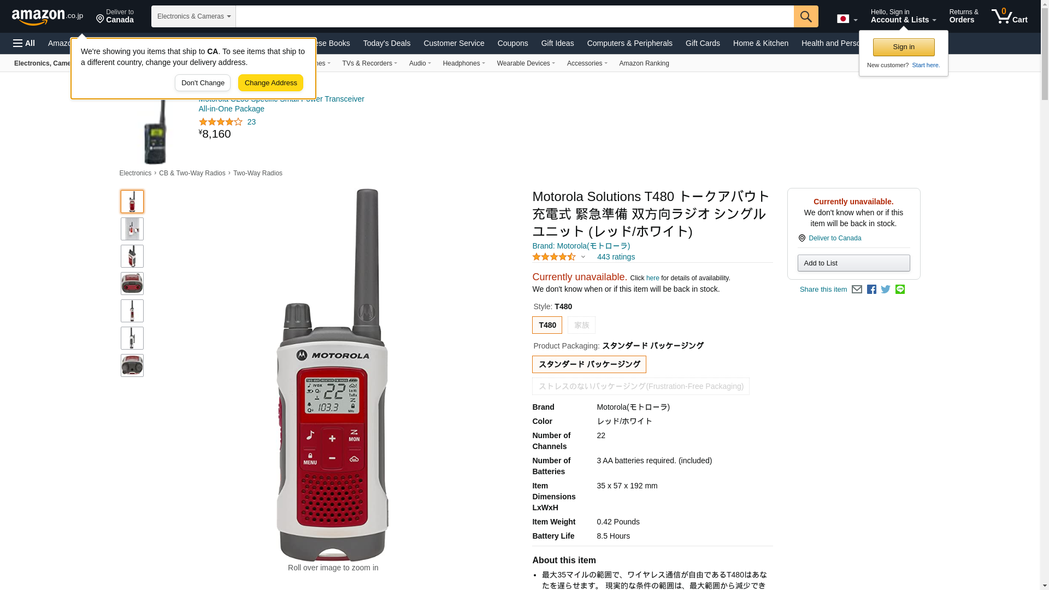Select the T480 style option
The image size is (1049, 590).
pos(547,325)
